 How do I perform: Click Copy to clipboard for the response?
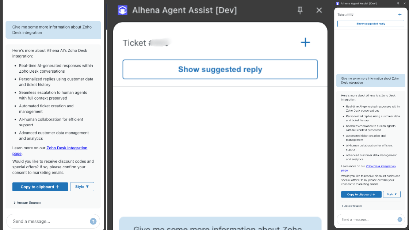click(40, 187)
